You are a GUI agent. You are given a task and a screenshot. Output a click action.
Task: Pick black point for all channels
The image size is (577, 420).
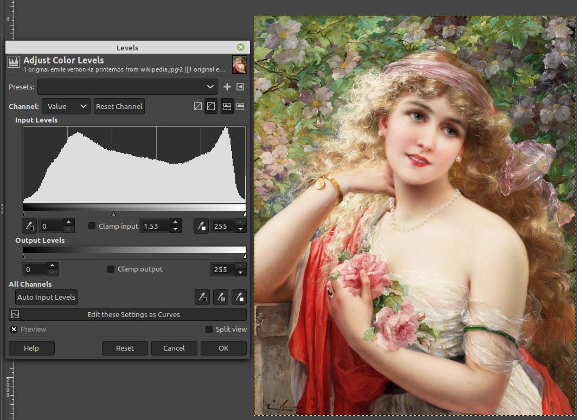[x=202, y=297]
